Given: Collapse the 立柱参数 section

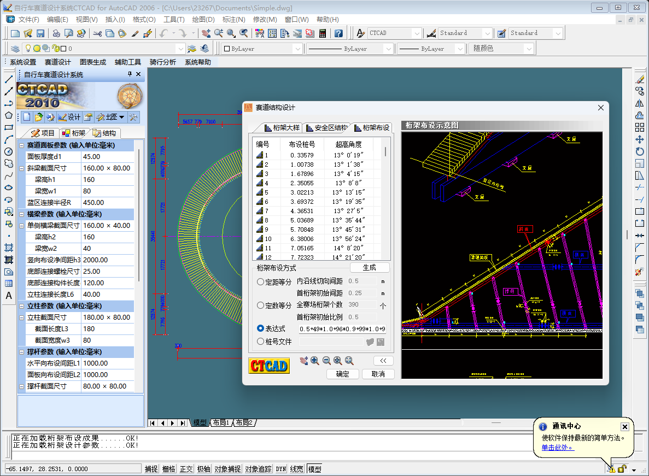Looking at the screenshot, I should (21, 306).
